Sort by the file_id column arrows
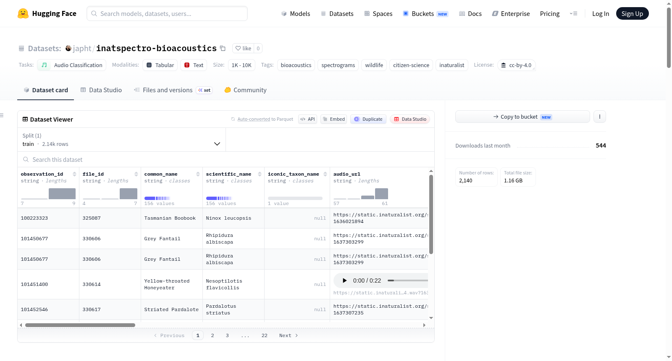The height and width of the screenshot is (361, 672). coord(136,174)
